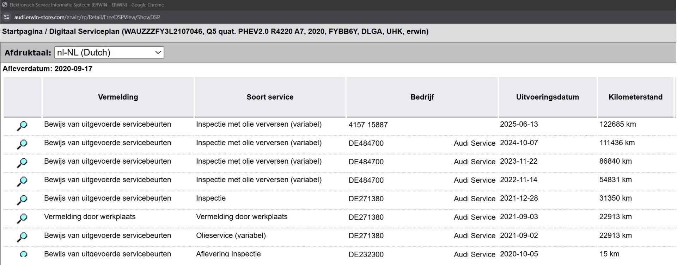This screenshot has width=677, height=265.
Task: Open details magnifier for 2021-09-03 werkplaats entry
Action: pos(22,219)
